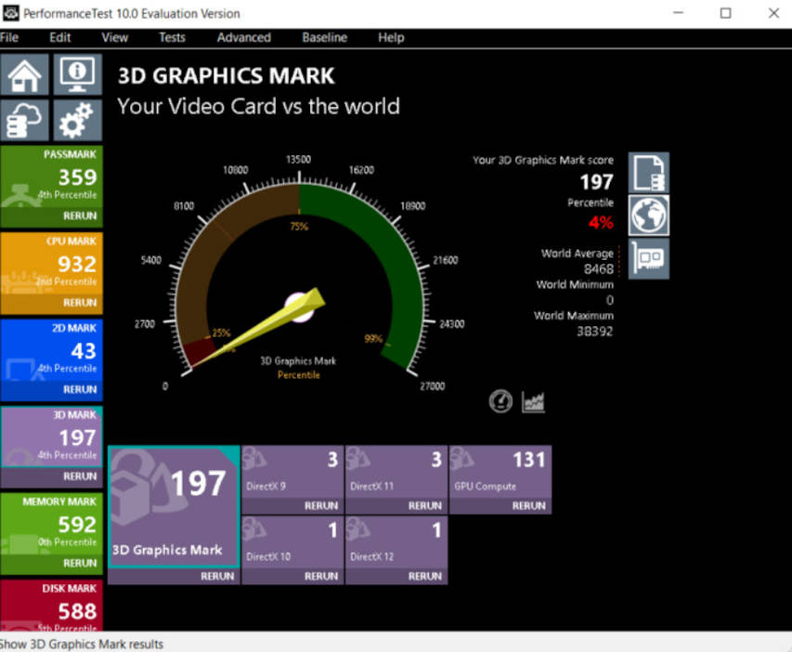Viewport: 792px width, 652px height.
Task: Maximize the PerformanceTest window
Action: point(725,13)
